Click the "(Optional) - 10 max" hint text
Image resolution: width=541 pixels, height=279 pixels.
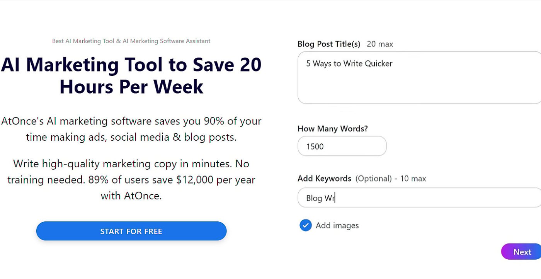click(391, 179)
